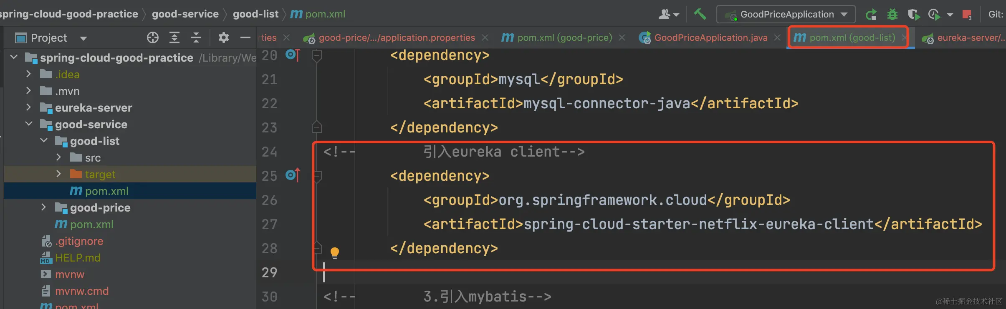
Task: Select the mvnw.cmd file
Action: point(82,291)
